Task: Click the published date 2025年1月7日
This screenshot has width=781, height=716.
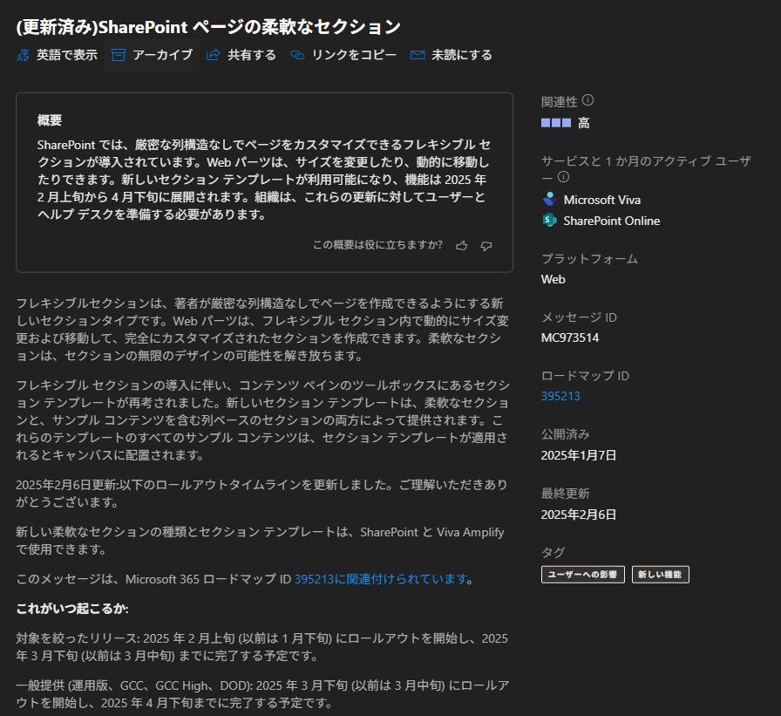Action: tap(578, 455)
